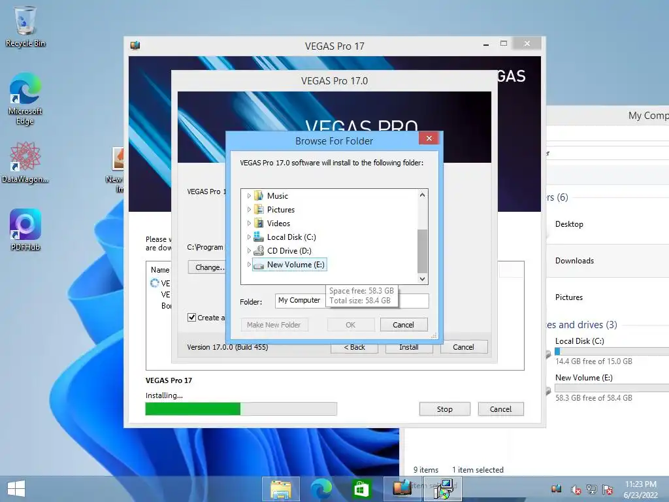Click the Name column header in installer list

160,270
